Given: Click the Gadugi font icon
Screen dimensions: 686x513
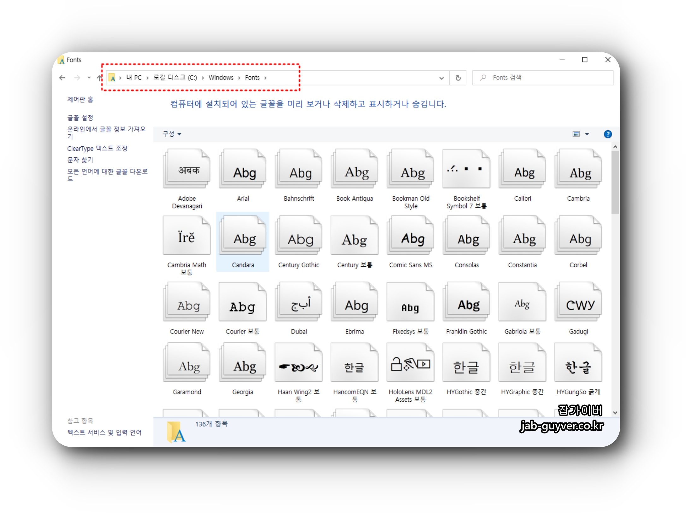Looking at the screenshot, I should [x=578, y=303].
